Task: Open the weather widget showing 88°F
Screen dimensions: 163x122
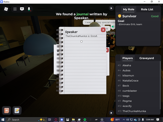Action: [x=115, y=120]
